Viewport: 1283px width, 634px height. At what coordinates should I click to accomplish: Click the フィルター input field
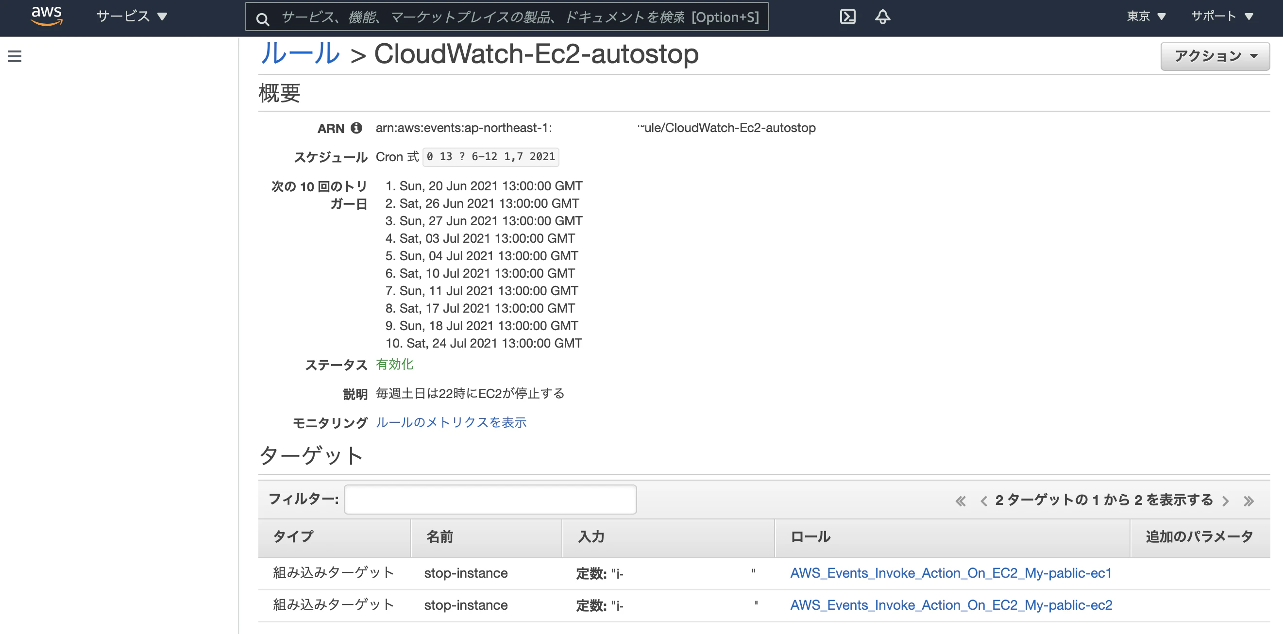(490, 499)
